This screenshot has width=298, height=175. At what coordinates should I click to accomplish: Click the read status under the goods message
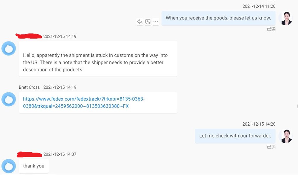271,29
